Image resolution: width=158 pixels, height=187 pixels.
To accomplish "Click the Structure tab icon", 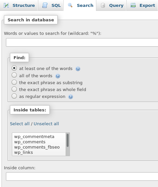I will click(x=6, y=5).
